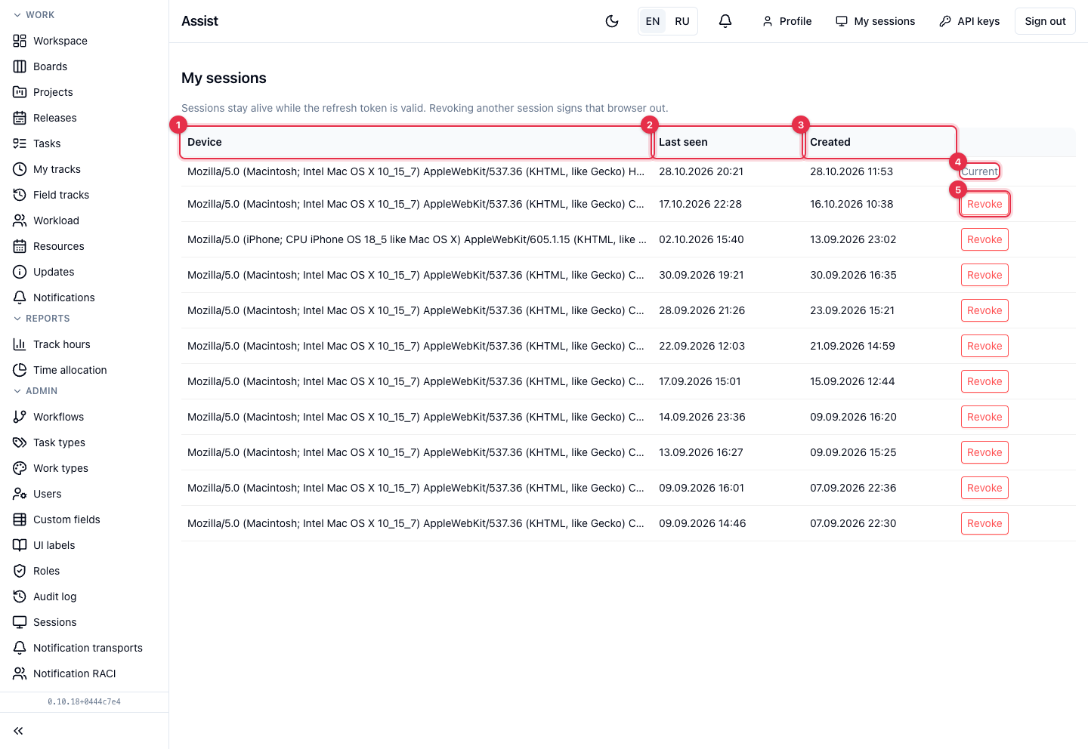Open My sessions in top navigation
The height and width of the screenshot is (749, 1088).
(x=875, y=21)
